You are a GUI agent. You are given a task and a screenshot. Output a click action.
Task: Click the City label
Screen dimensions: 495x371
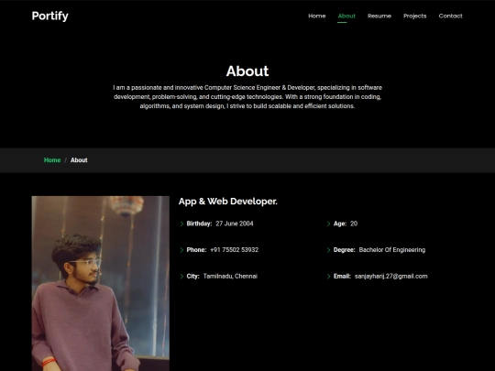click(x=192, y=276)
